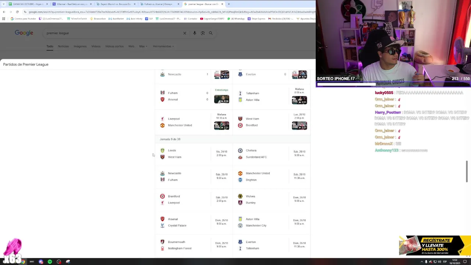
Task: Open the %FreeFireTwitch bookmark
Action: click(78, 19)
